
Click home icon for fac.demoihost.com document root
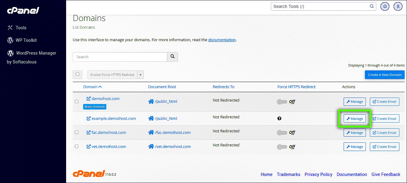pyautogui.click(x=151, y=132)
